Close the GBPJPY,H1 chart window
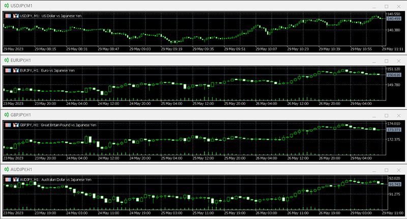The height and width of the screenshot is (219, 407). point(399,115)
